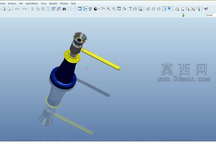Toggle the Spin Center icon
Screen dimensions: 216x144
[85, 9]
